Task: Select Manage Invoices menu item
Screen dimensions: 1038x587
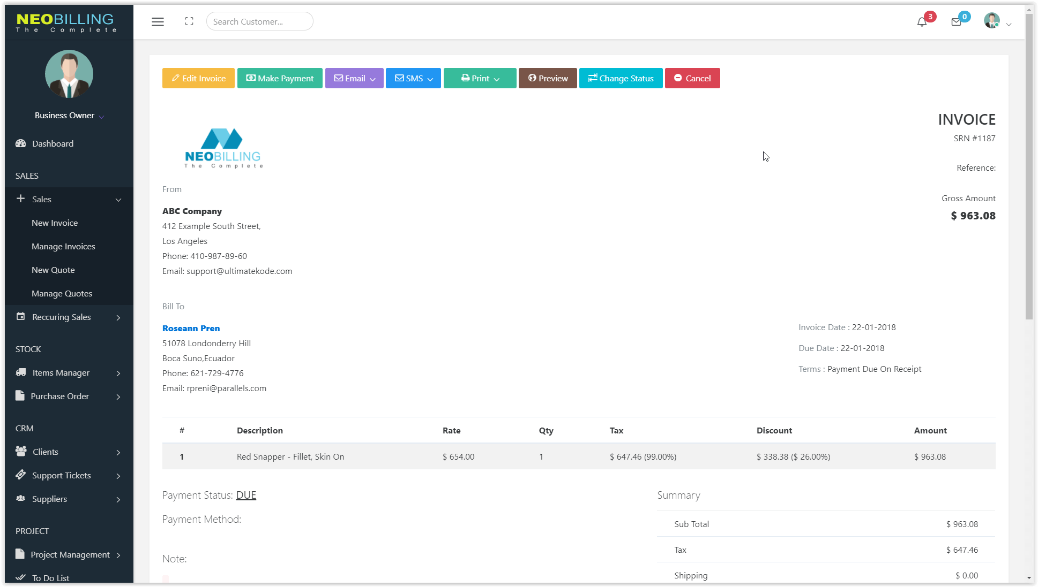Action: (x=63, y=246)
